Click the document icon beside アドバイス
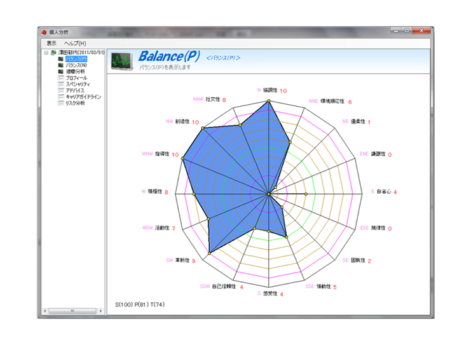 click(61, 91)
